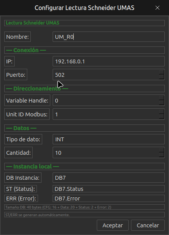Image resolution: width=169 pixels, height=235 pixels.
Task: Select the DB7.Error value
Action: coord(109,199)
